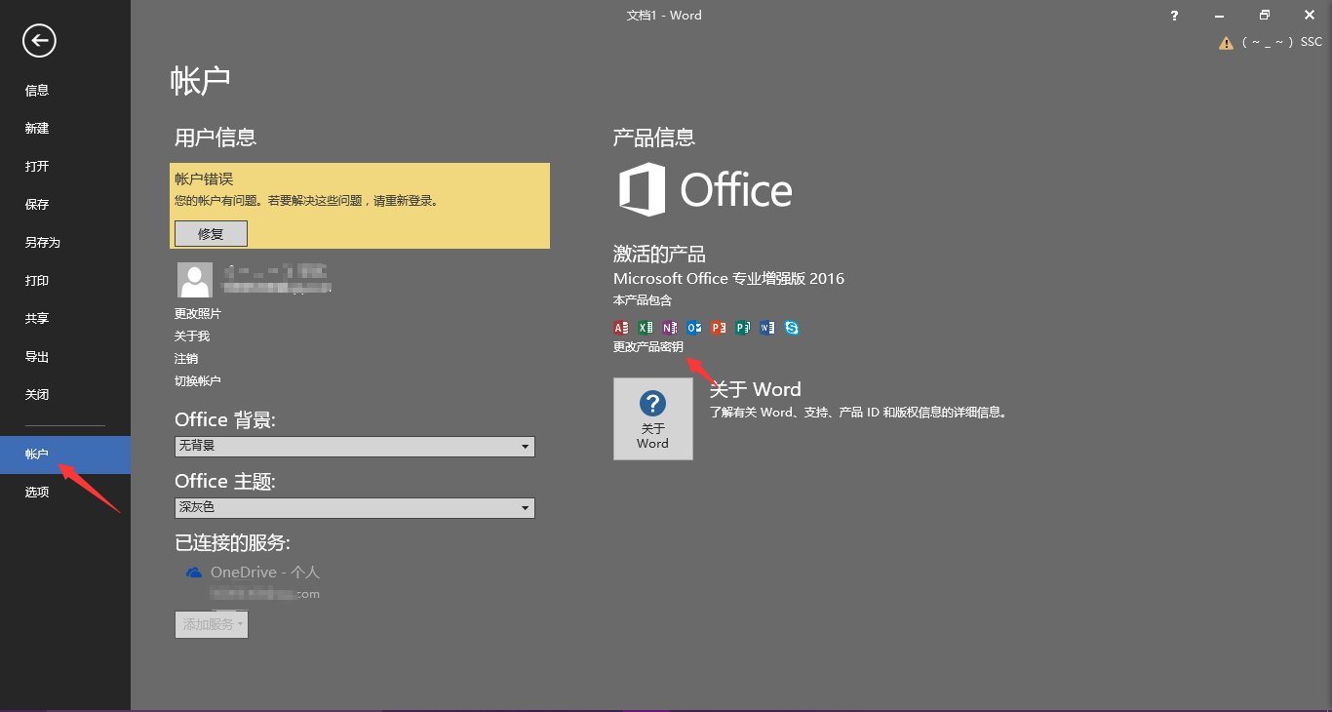Select 新建 in the sidebar
This screenshot has height=712, width=1332.
pyautogui.click(x=37, y=128)
